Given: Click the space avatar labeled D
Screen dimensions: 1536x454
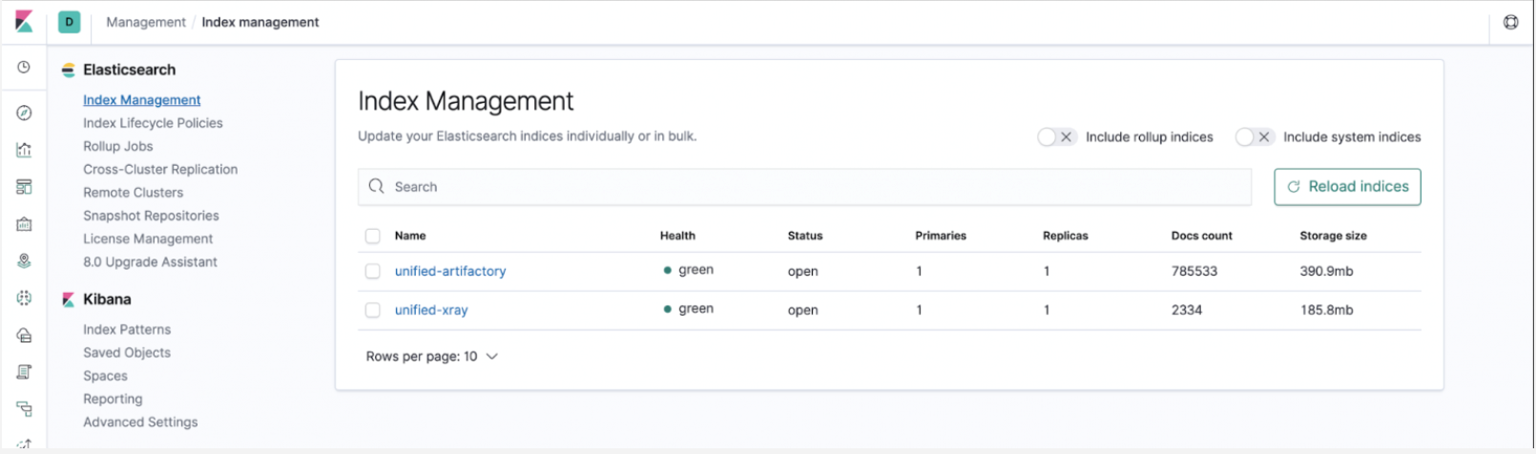Looking at the screenshot, I should click(x=70, y=22).
